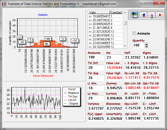The image size is (167, 130).
Task: Click the Tol.Sup. field showing 26
Action: 96,78
